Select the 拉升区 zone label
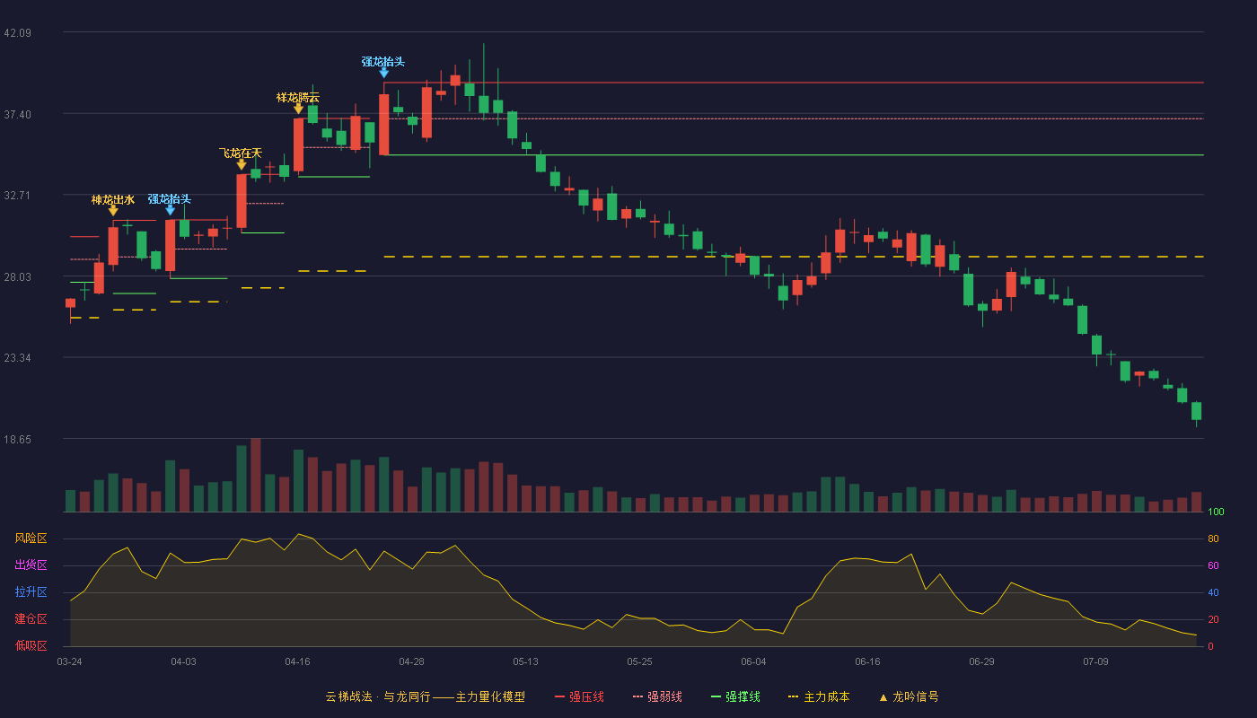 pyautogui.click(x=31, y=592)
